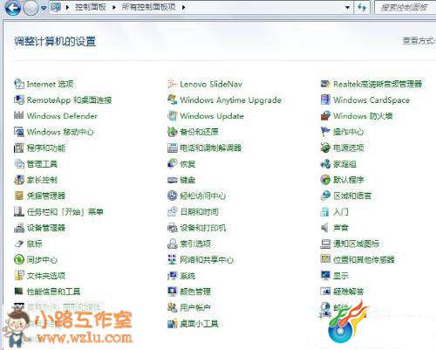Click the Forward navigation arrow button
This screenshot has width=436, height=350.
pyautogui.click(x=31, y=8)
